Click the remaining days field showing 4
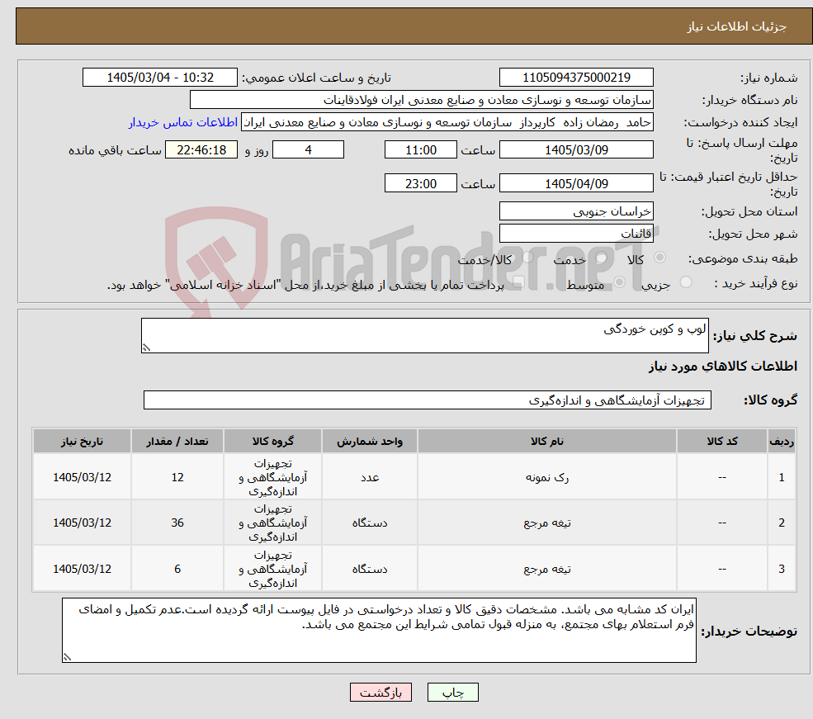This screenshot has height=719, width=813. (308, 149)
